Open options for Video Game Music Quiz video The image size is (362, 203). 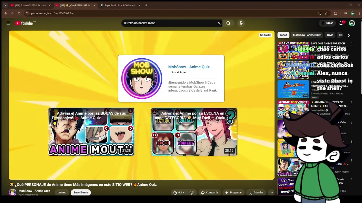pyautogui.click(x=352, y=64)
